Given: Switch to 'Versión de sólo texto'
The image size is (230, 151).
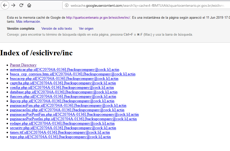Looking at the screenshot, I should click(57, 29).
